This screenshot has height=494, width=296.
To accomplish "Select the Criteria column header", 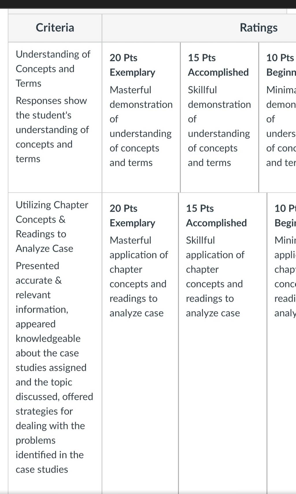I will pyautogui.click(x=55, y=28).
